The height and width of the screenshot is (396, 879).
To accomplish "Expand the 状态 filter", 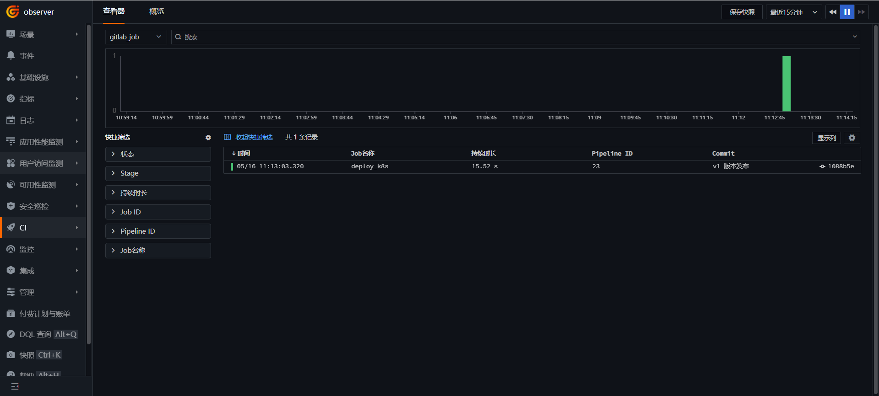I will [158, 154].
